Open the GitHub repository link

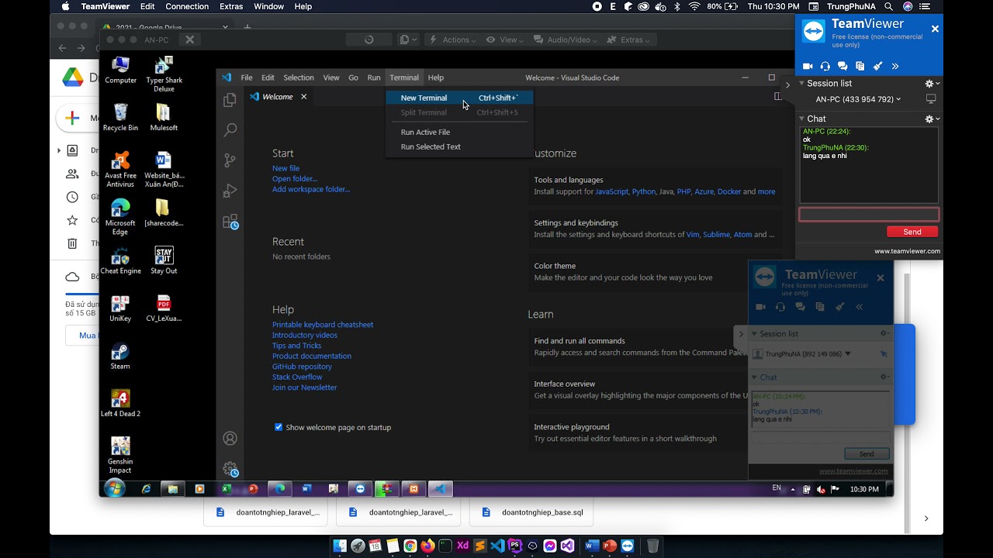(x=302, y=367)
